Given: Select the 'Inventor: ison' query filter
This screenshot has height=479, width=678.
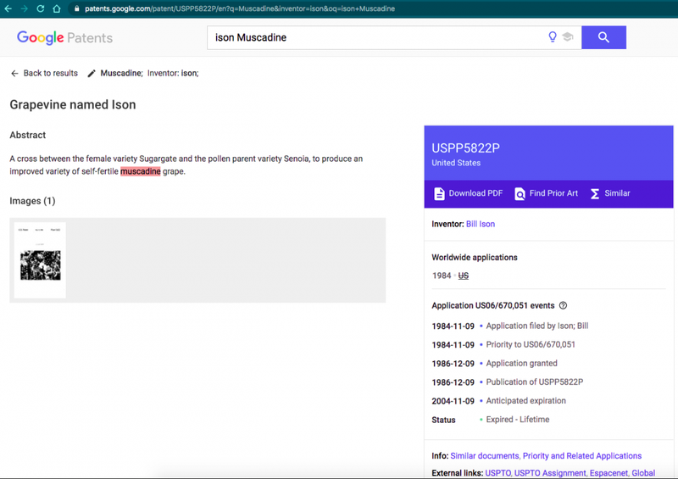Looking at the screenshot, I should [173, 73].
